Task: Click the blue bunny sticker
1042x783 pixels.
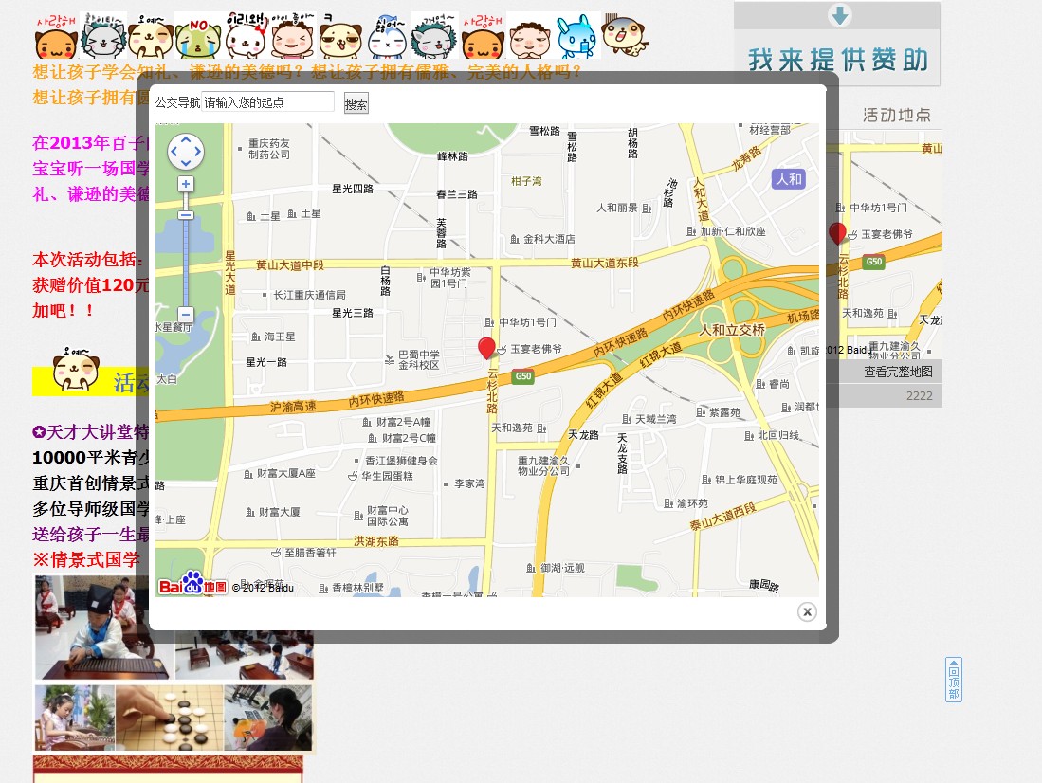Action: pyautogui.click(x=576, y=37)
